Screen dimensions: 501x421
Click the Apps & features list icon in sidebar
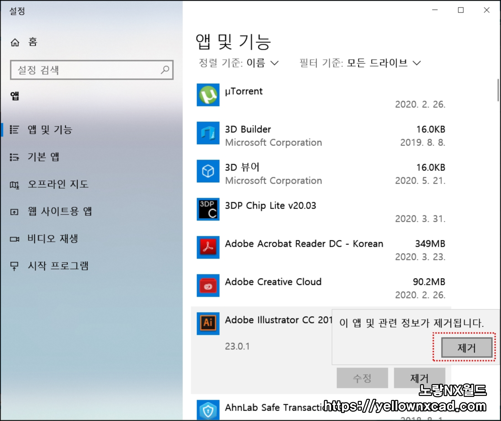click(14, 130)
